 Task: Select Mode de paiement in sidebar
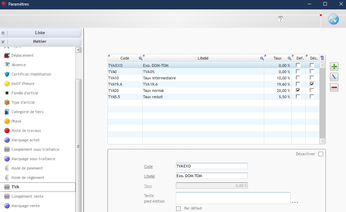click(x=28, y=168)
